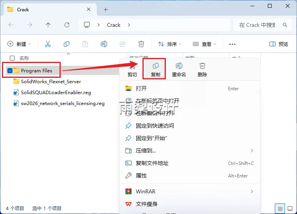Click the Delete trash icon in toolbar

(141, 44)
